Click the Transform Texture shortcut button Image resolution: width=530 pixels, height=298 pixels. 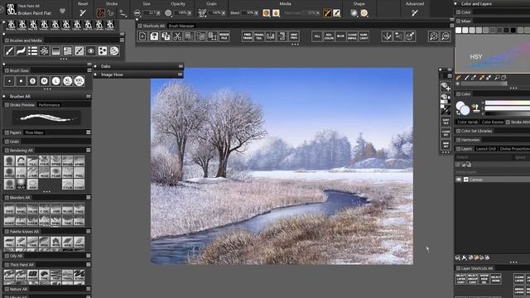259,36
